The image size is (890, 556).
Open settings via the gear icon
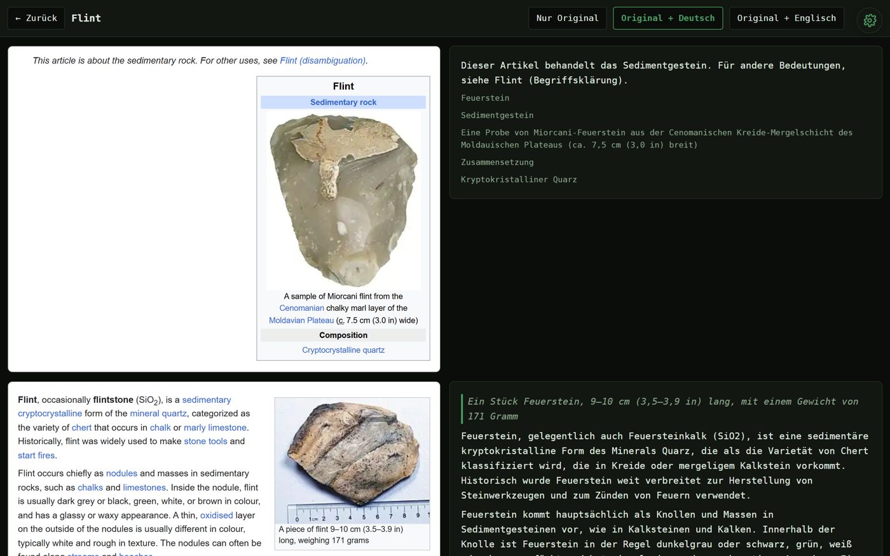coord(870,20)
